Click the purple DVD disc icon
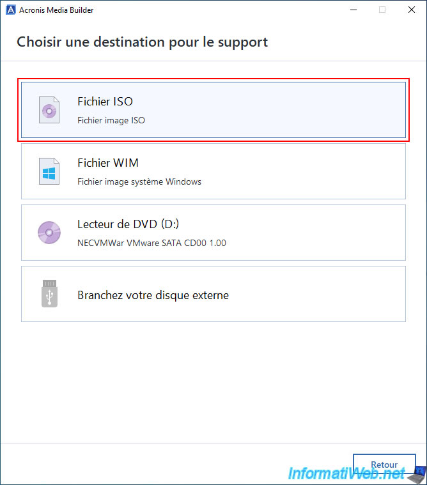The width and height of the screenshot is (427, 485). [x=49, y=233]
